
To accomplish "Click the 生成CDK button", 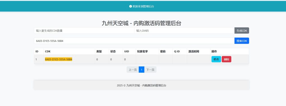I will [x=242, y=30].
